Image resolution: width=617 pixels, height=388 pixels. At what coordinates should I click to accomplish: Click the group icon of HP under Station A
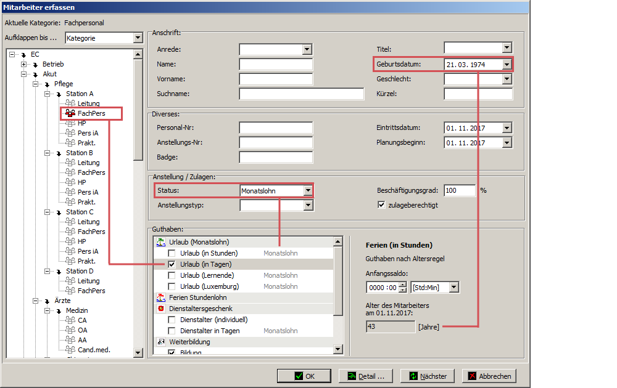(x=70, y=123)
